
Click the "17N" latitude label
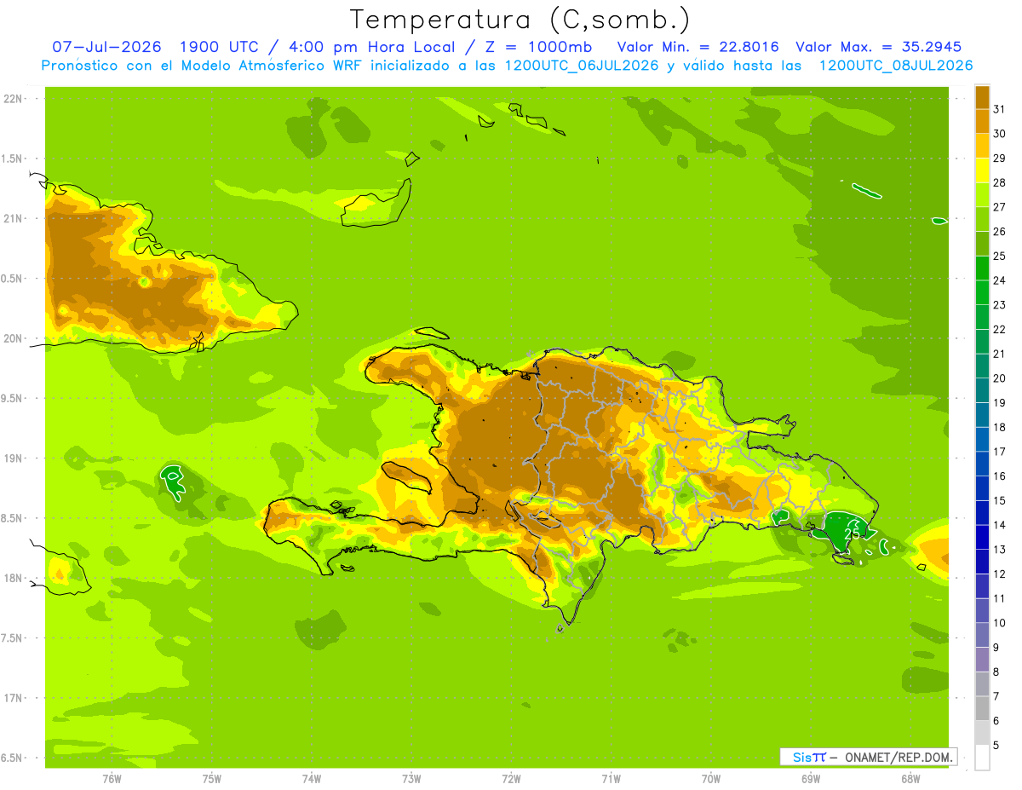point(11,698)
